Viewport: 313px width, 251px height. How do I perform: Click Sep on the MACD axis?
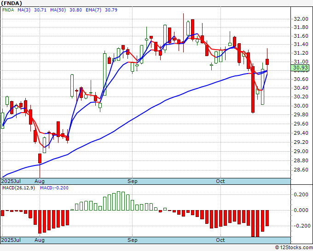pyautogui.click(x=133, y=240)
